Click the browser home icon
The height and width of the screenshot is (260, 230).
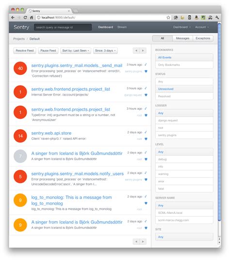pyautogui.click(x=32, y=17)
